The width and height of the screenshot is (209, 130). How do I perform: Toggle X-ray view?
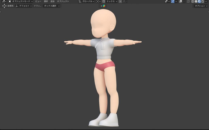coord(188,1)
